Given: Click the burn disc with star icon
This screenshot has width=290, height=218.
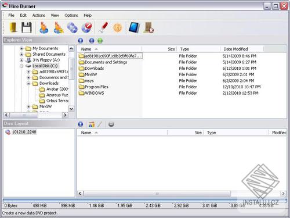Looking at the screenshot, I should 58,27.
